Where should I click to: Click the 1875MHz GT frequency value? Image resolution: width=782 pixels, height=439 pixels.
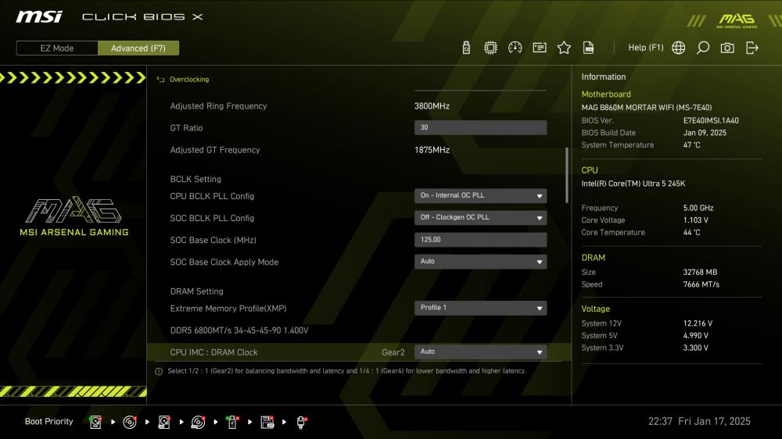pos(432,150)
